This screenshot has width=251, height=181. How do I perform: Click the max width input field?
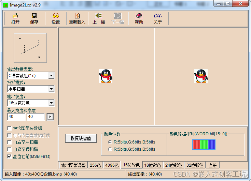point(16,117)
